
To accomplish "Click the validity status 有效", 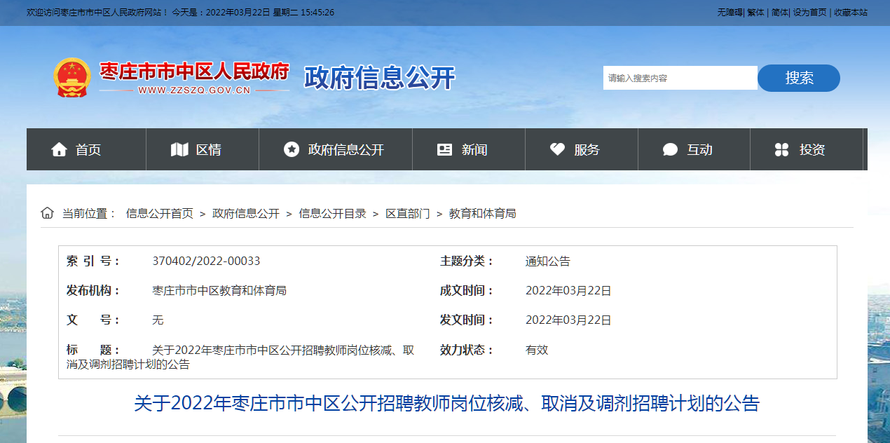I will (x=537, y=350).
